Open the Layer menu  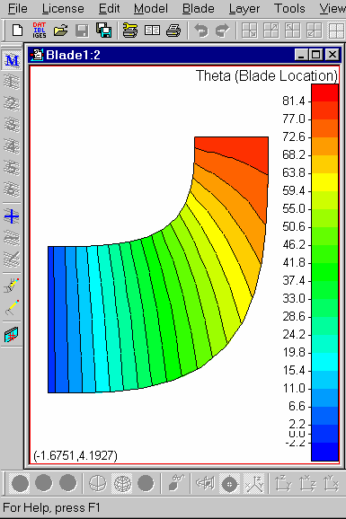coord(244,9)
